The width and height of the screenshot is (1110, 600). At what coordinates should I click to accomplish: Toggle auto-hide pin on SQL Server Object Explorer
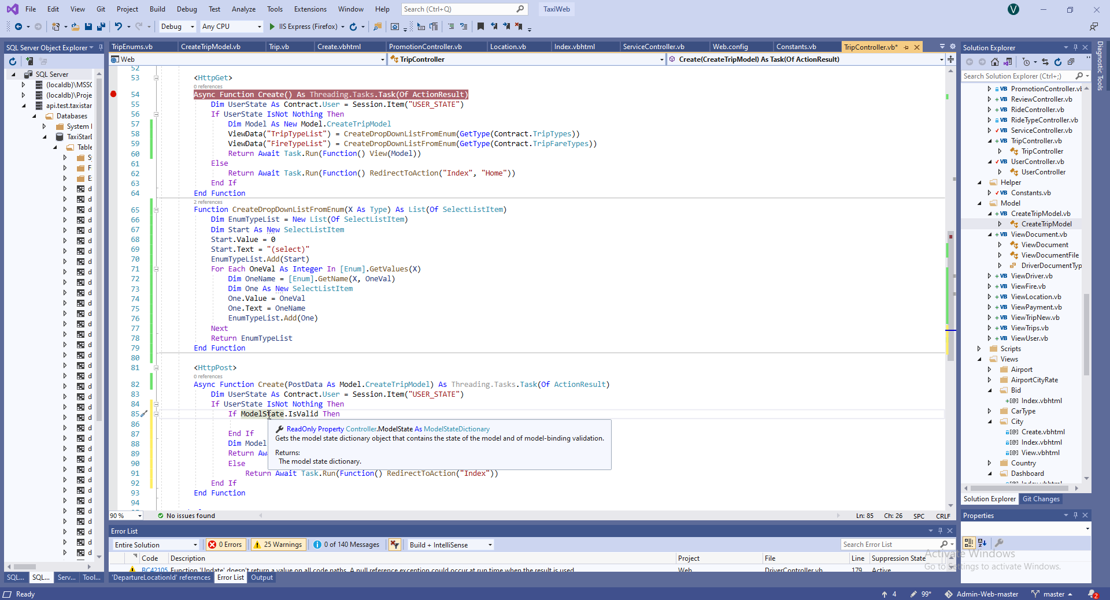[x=101, y=47]
